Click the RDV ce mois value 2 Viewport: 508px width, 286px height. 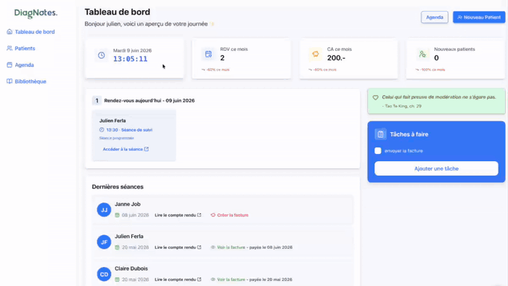point(222,58)
